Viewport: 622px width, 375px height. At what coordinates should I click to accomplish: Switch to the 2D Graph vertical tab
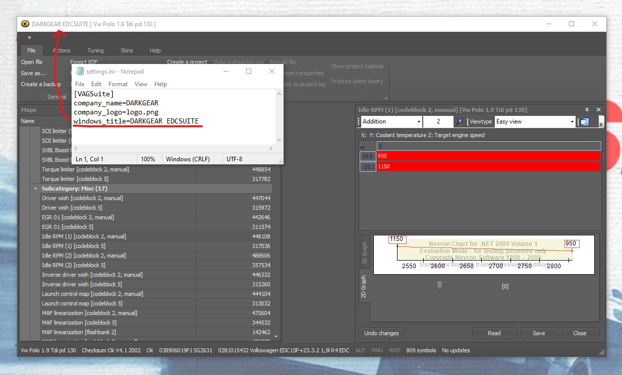pos(365,287)
